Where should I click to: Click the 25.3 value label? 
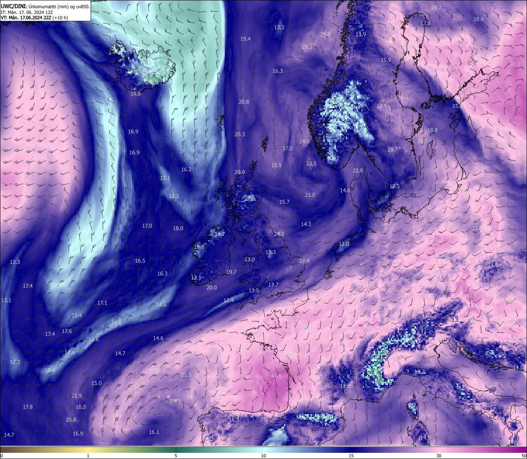307,47
